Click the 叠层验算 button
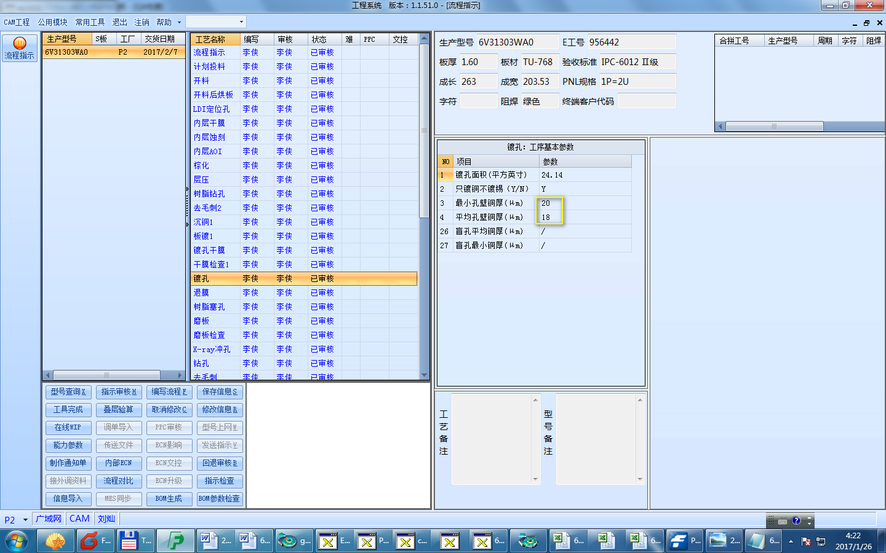 (119, 410)
